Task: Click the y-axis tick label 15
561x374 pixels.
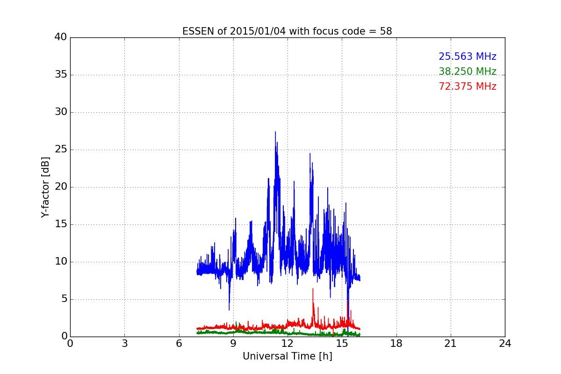Action: (61, 224)
